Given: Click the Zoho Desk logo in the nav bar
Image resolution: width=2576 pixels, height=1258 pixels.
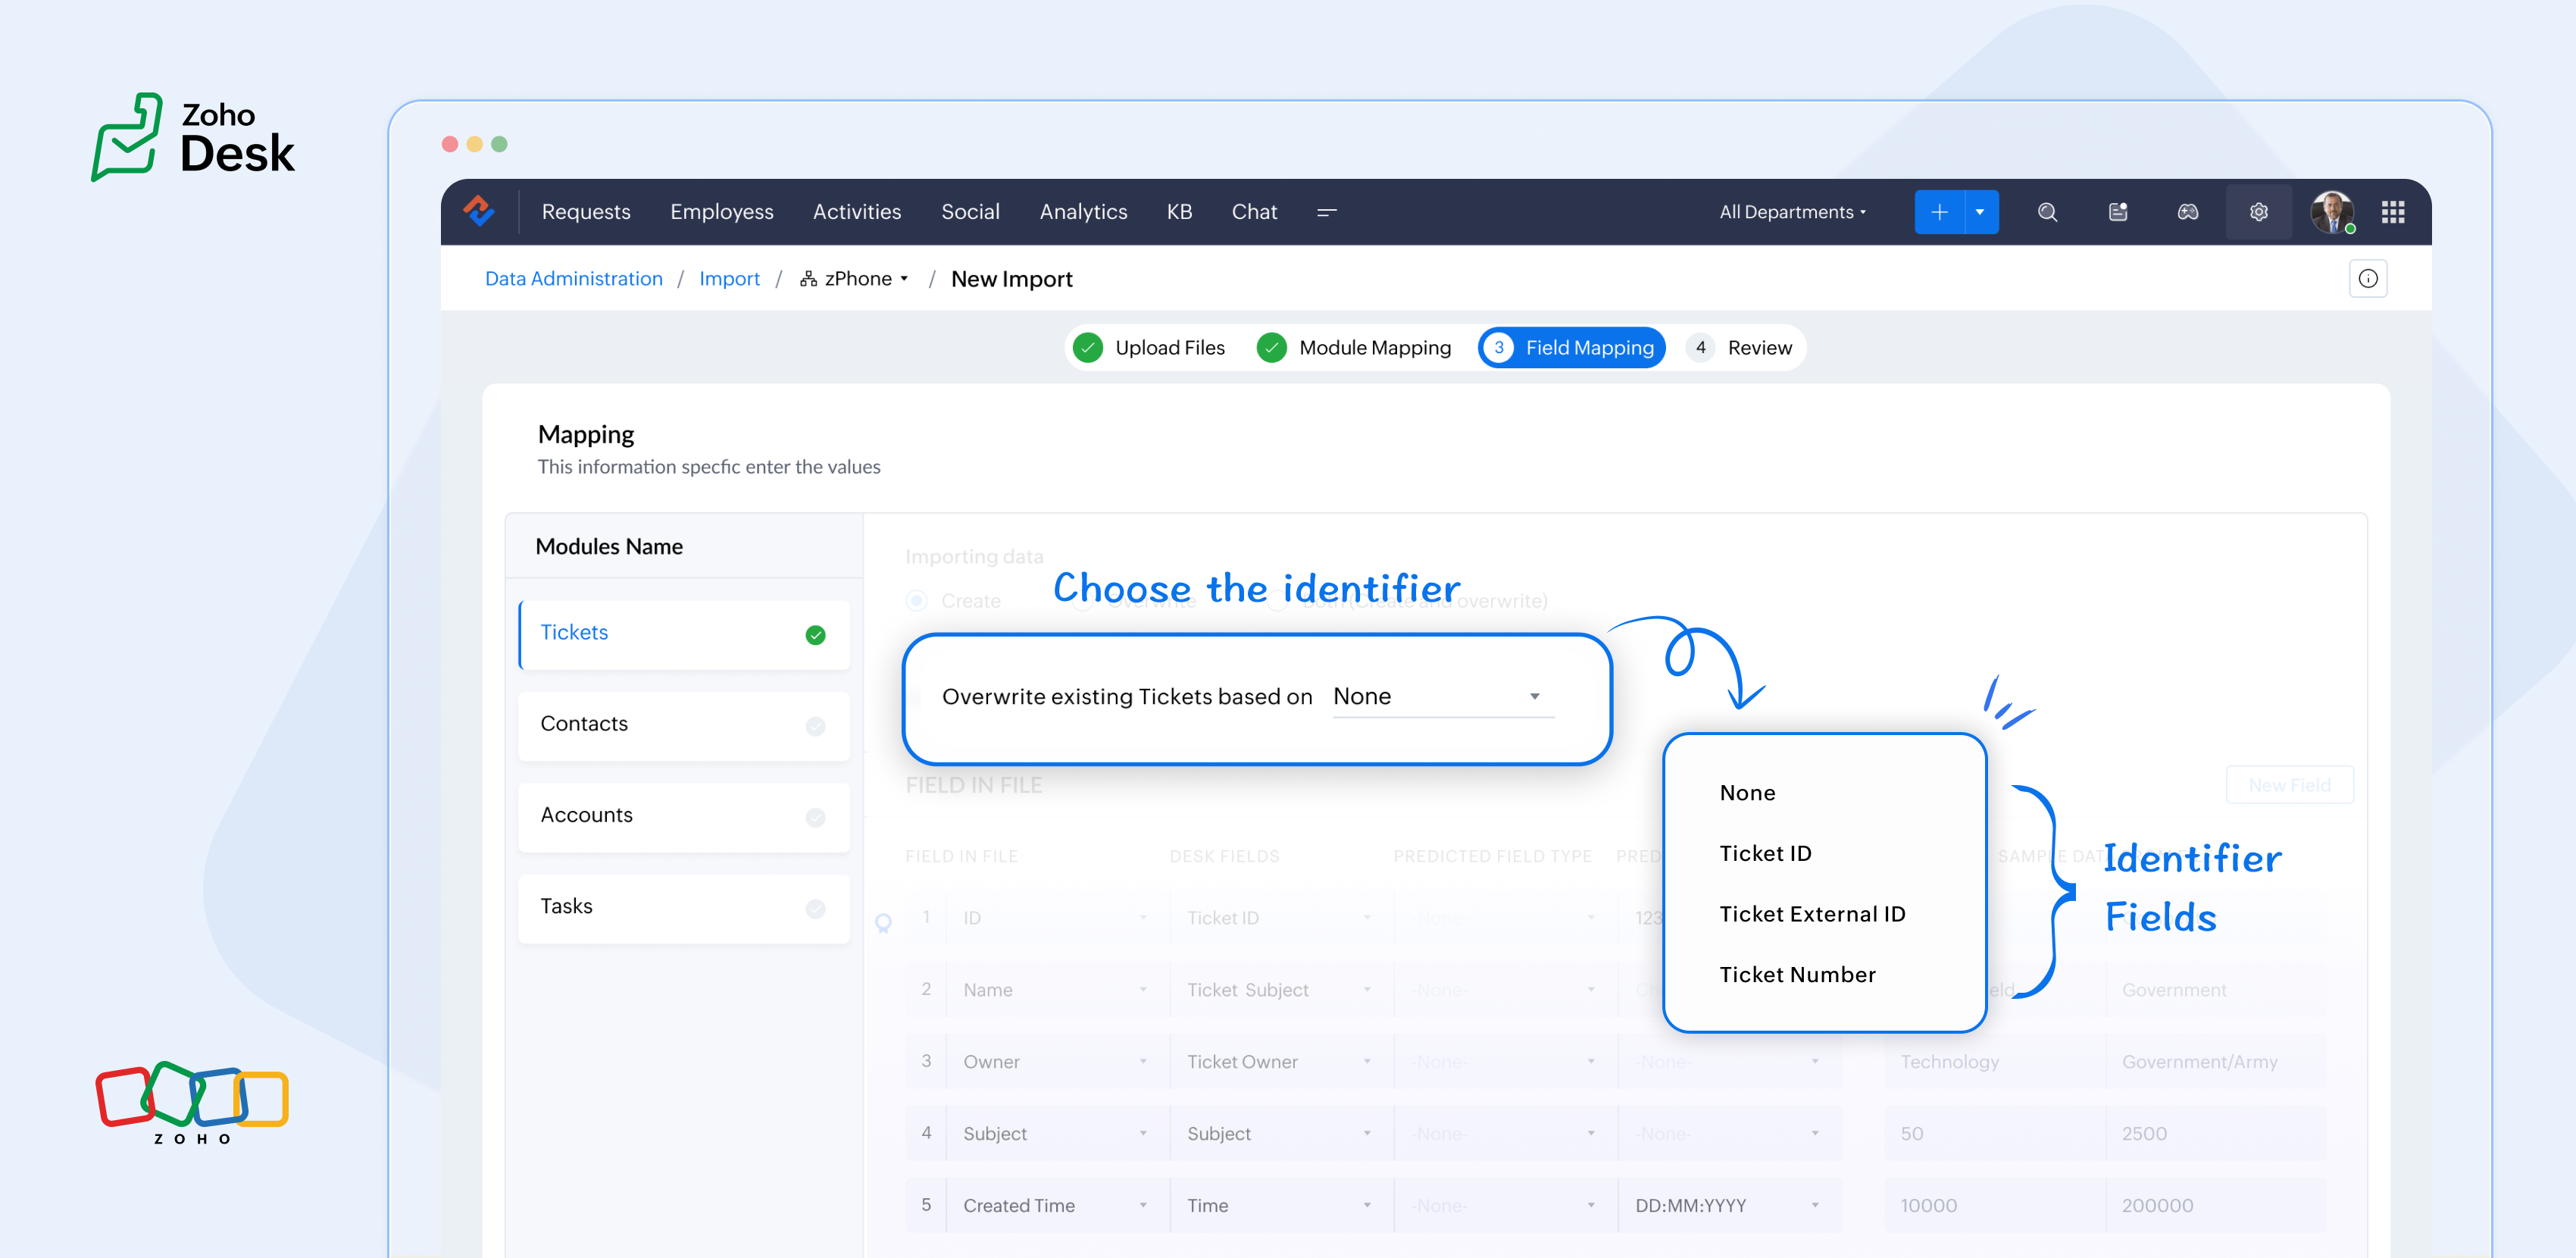Looking at the screenshot, I should [x=479, y=211].
